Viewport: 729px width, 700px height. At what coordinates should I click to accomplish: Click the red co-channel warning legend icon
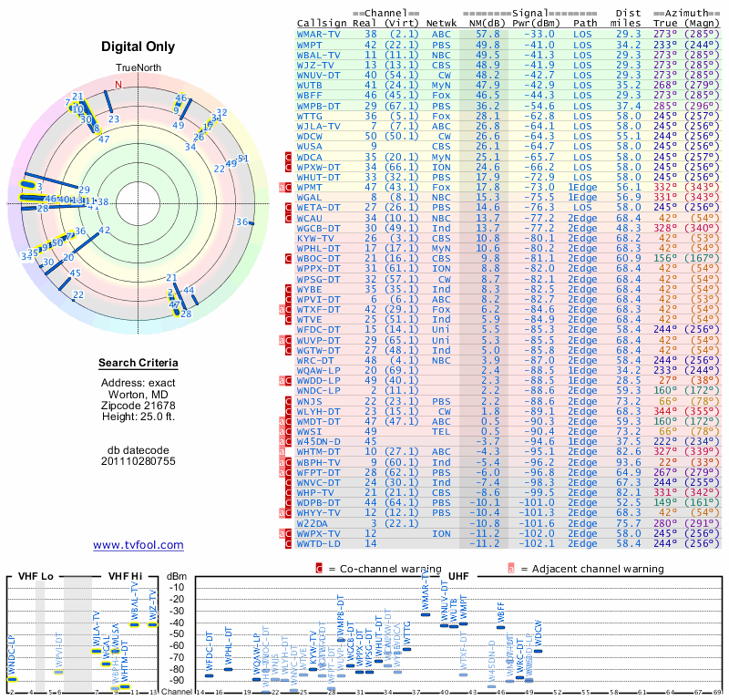(x=319, y=569)
